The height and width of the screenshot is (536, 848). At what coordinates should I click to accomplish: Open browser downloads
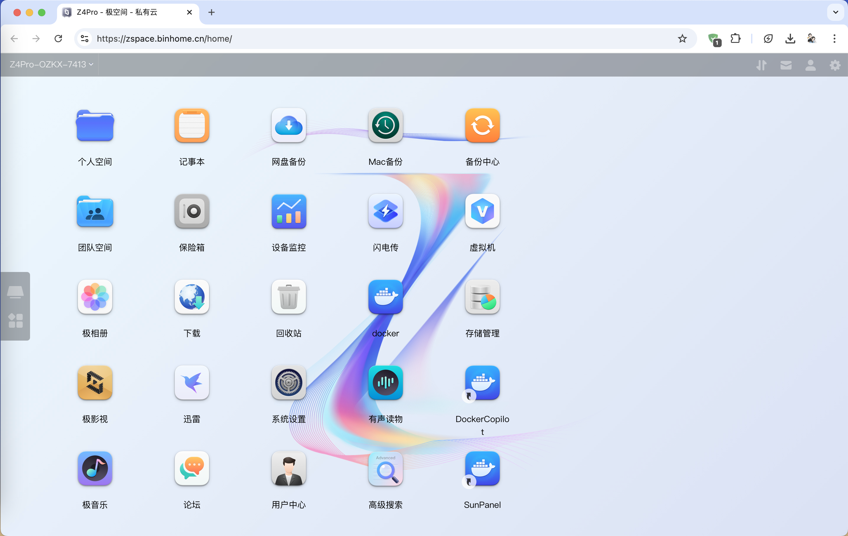pos(790,38)
